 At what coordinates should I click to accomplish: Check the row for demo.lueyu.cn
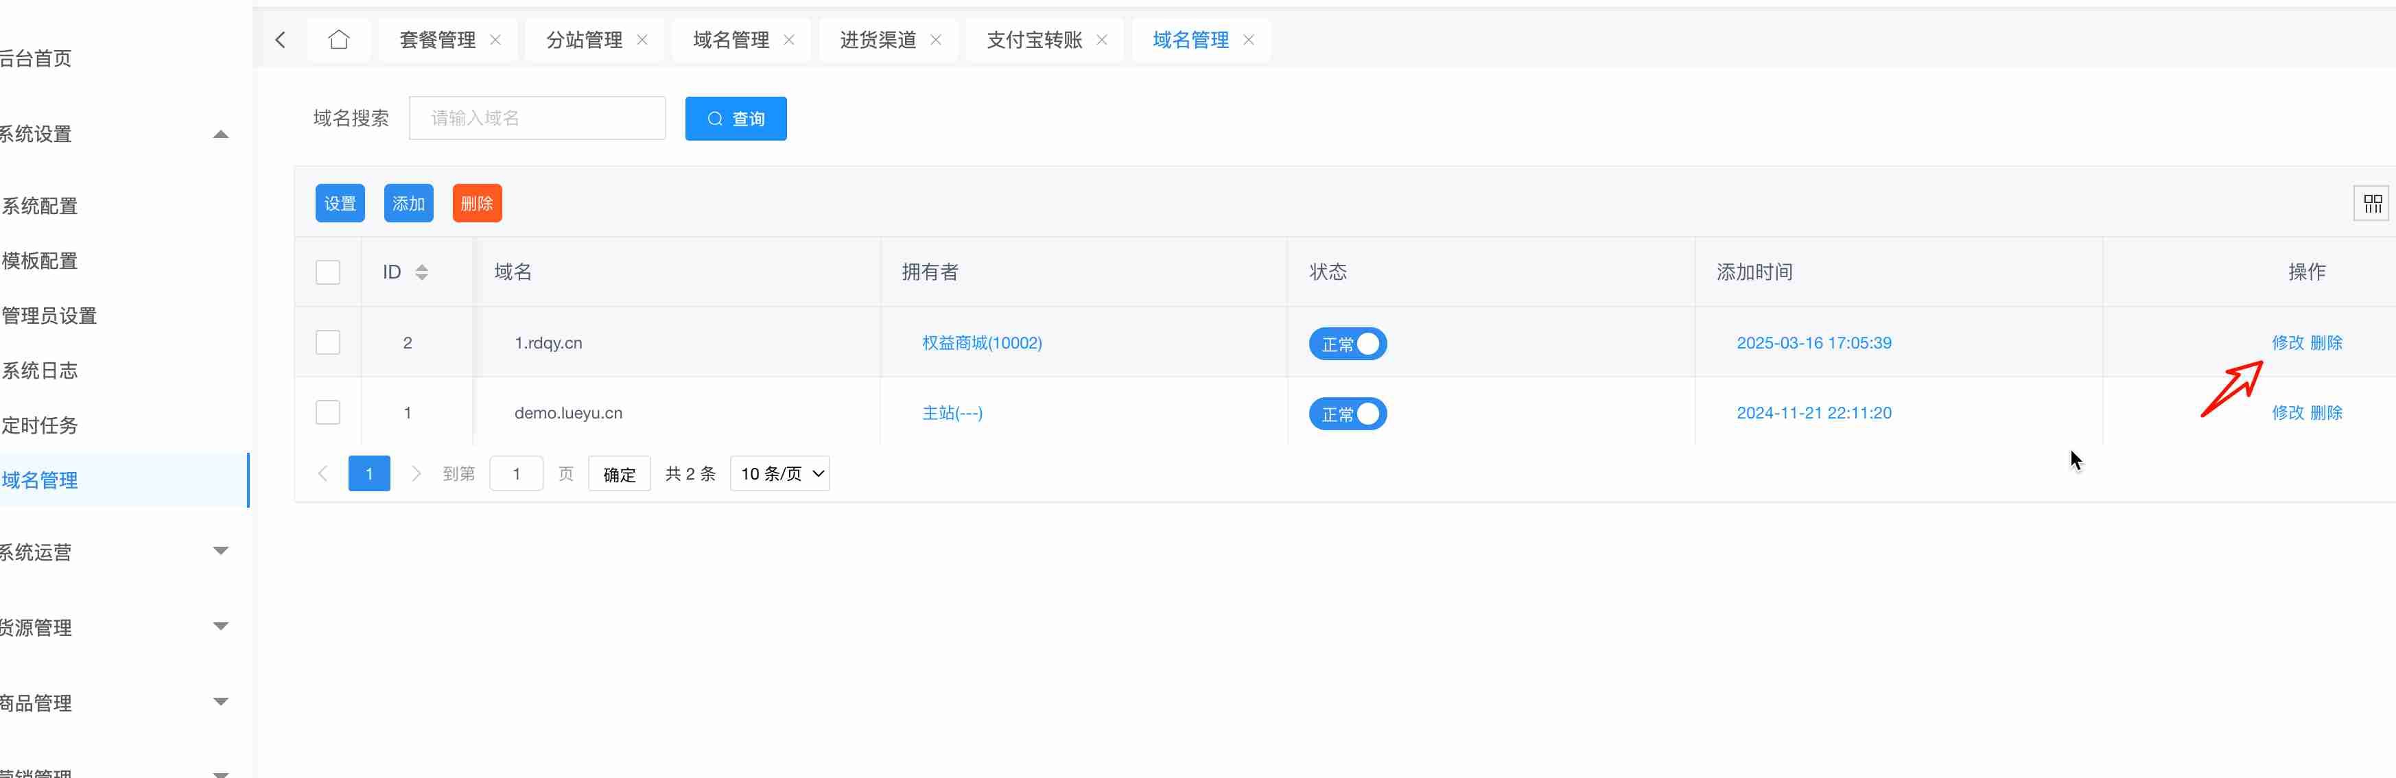(327, 413)
